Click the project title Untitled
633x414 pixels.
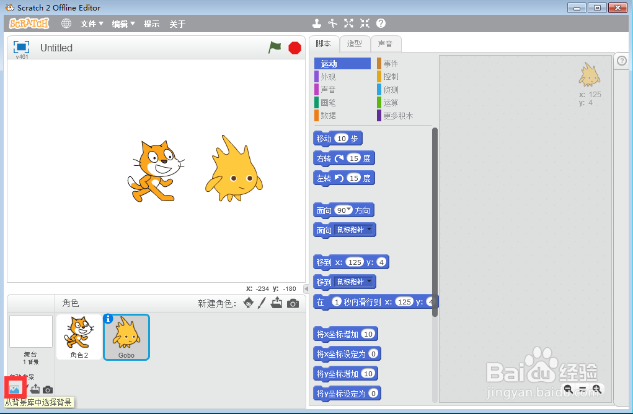pyautogui.click(x=56, y=48)
